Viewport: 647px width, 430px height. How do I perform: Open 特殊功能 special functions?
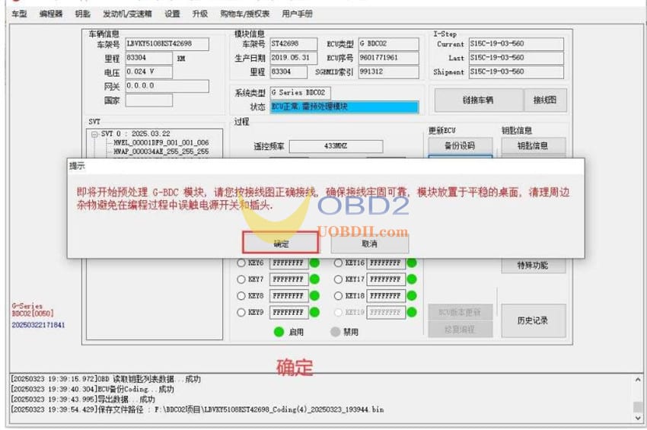tap(533, 266)
